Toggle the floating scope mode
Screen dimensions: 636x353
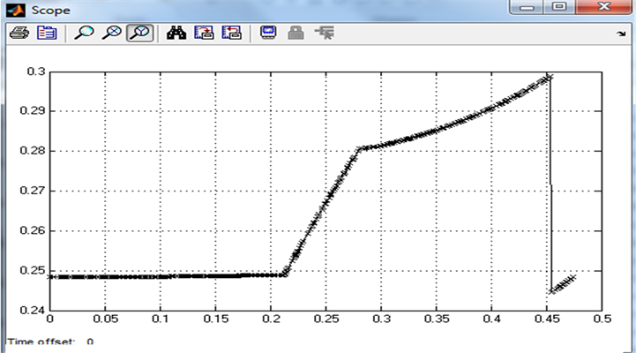click(x=270, y=34)
